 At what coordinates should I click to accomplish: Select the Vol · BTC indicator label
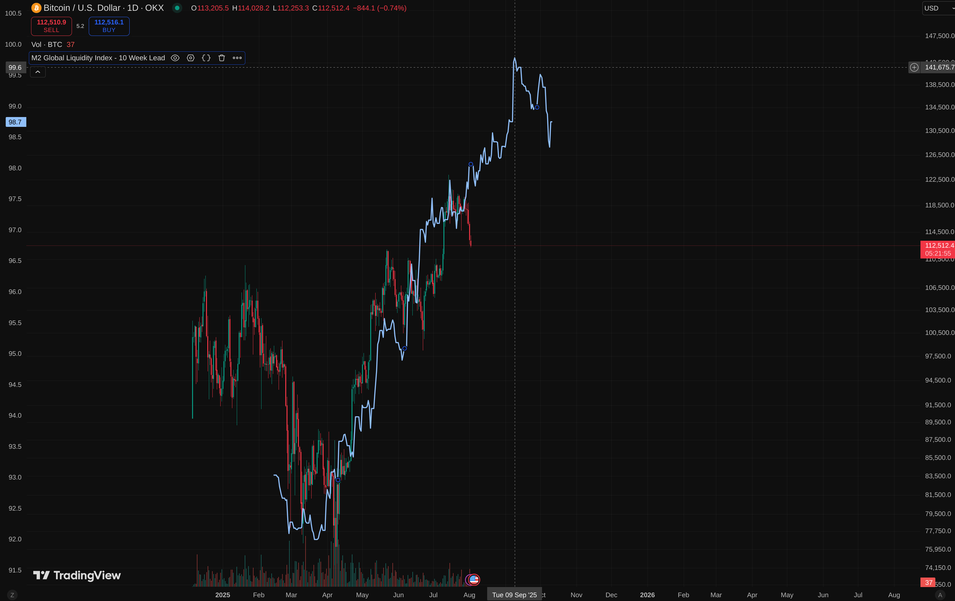47,44
